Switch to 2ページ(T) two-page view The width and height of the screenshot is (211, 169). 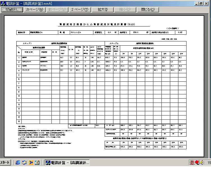[x=80, y=10]
